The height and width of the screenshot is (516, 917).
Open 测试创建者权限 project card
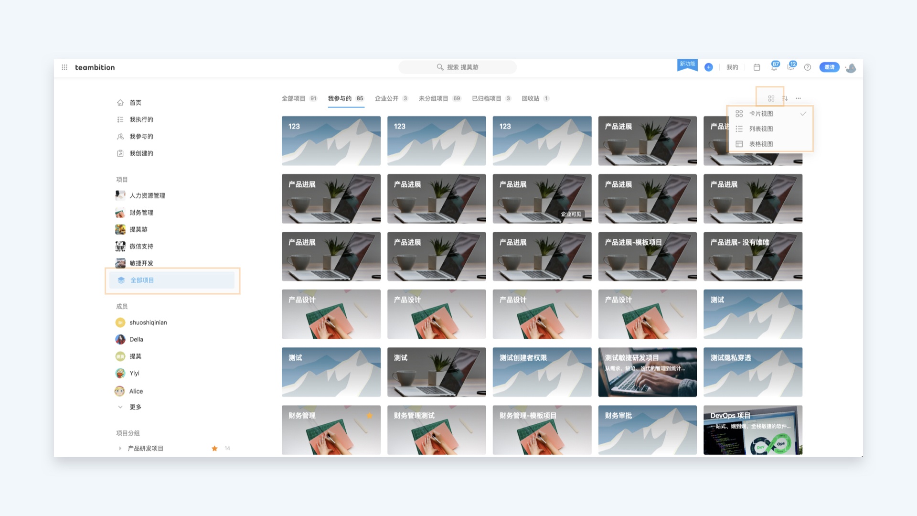tap(542, 372)
